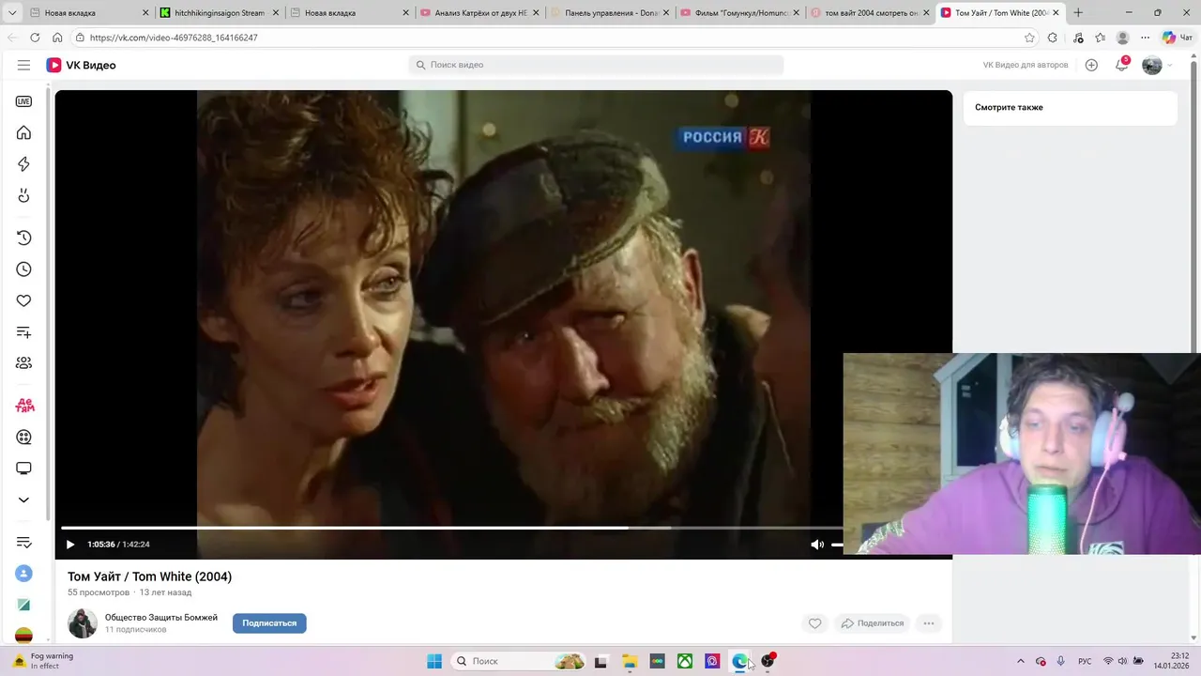This screenshot has width=1201, height=676.
Task: Switch to Анализ Катрёхи browser tab
Action: 479,13
